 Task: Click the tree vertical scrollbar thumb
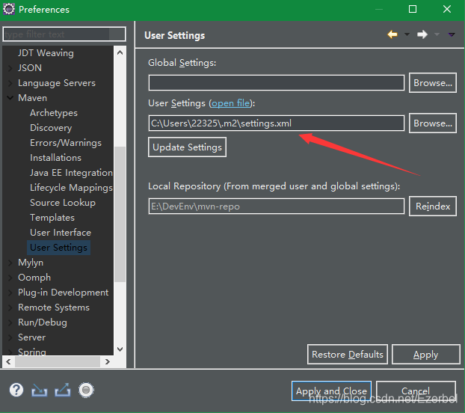click(x=120, y=214)
